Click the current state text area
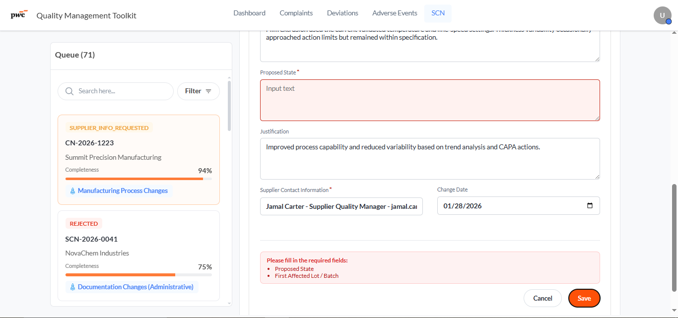The image size is (678, 318). (x=430, y=46)
